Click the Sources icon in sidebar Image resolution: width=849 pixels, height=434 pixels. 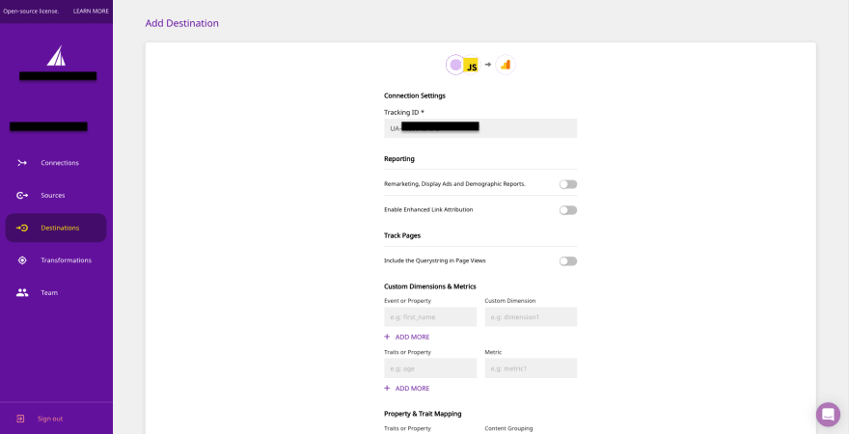pos(22,196)
